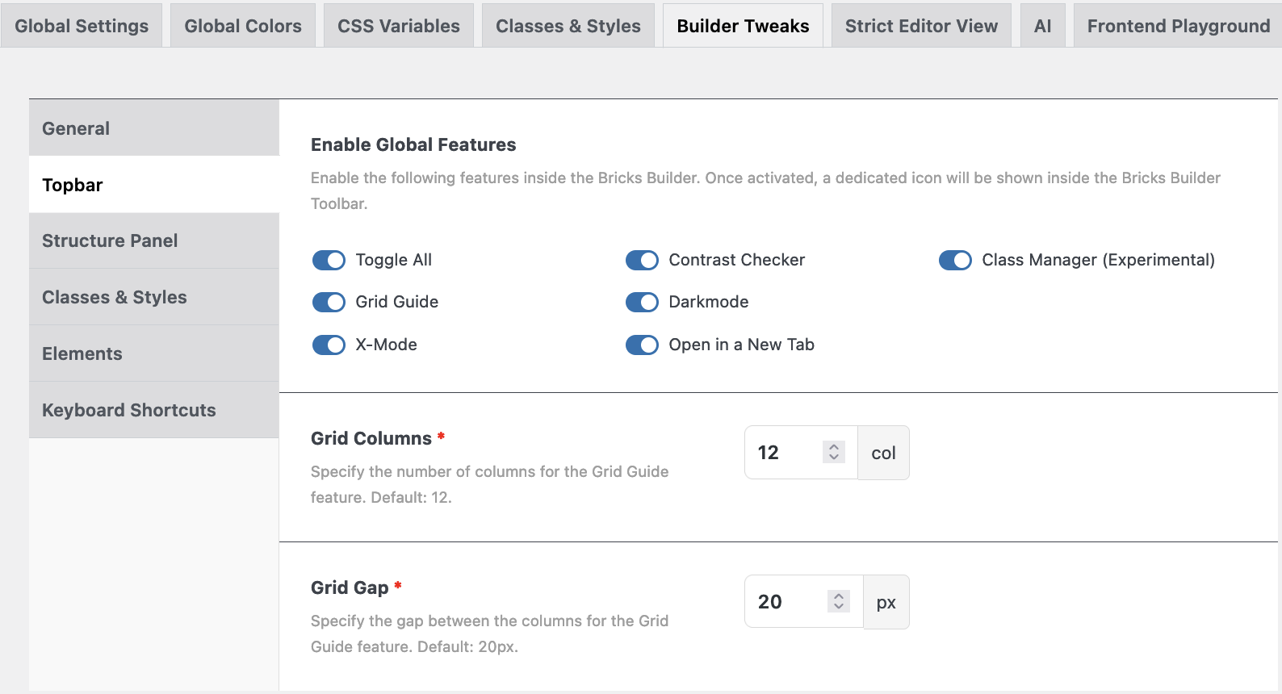Turn off the Darkmode switch
Viewport: 1282px width, 694px height.
click(642, 302)
